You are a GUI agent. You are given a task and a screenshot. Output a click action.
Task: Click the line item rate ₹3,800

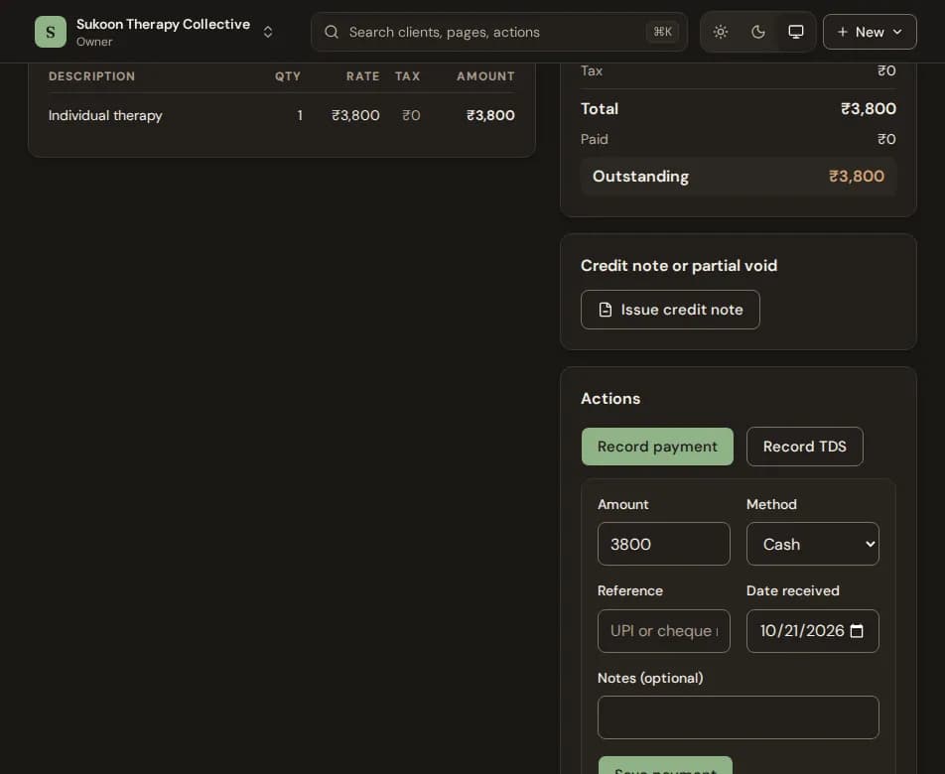pyautogui.click(x=355, y=115)
